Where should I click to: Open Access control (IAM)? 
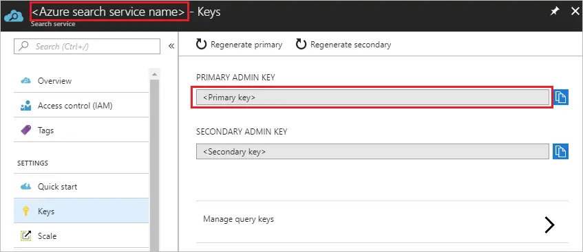(81, 106)
